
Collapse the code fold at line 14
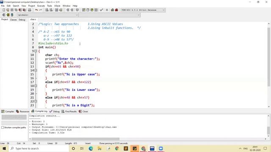click(36, 71)
